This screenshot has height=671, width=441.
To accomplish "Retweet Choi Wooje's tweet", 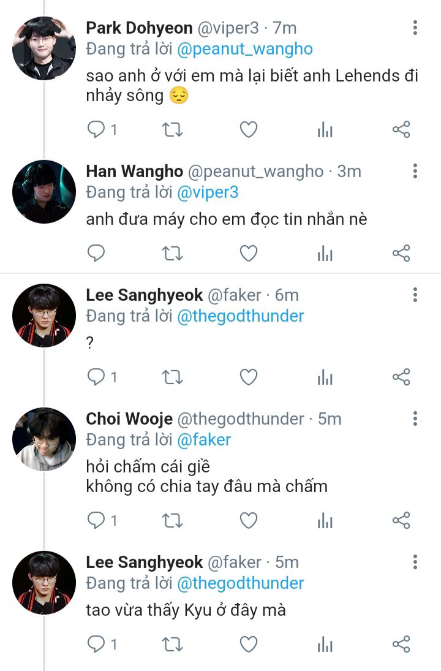I will click(171, 520).
